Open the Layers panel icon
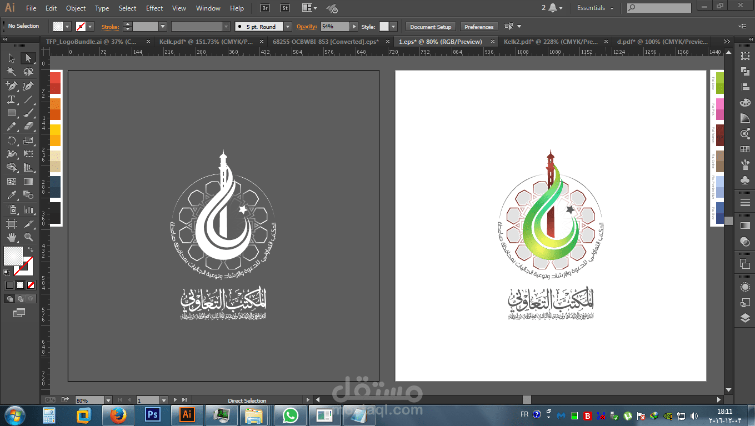Screen dimensions: 755x426 tap(745, 318)
